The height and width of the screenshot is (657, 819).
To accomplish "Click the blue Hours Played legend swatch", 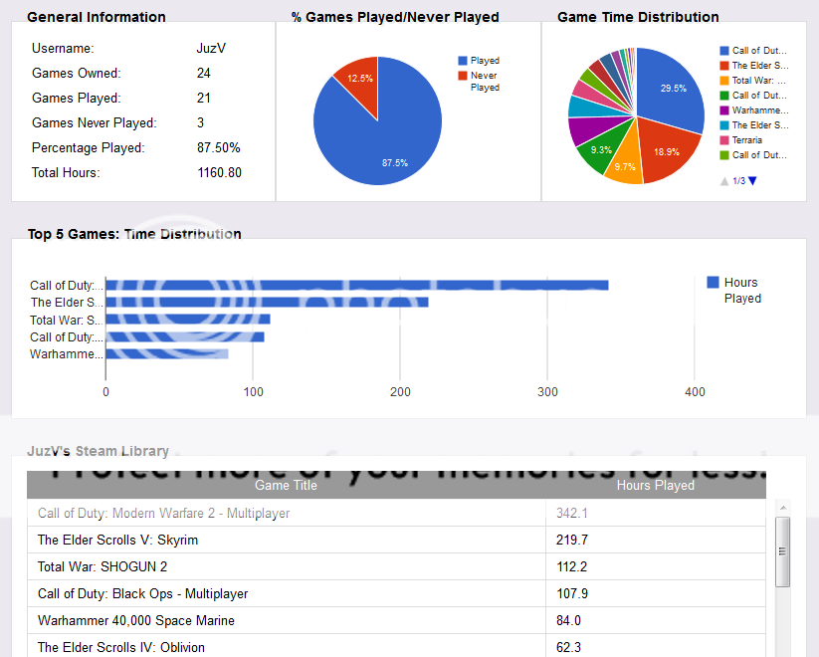I will click(x=713, y=283).
